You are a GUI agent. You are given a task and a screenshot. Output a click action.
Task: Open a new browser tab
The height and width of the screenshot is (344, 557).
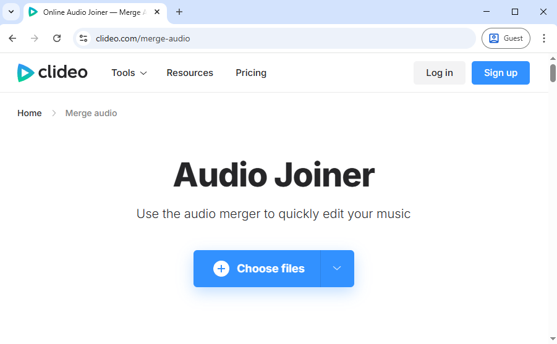pos(179,12)
